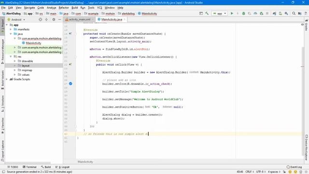Open the Event Log
309x174 pixels.
point(294,167)
